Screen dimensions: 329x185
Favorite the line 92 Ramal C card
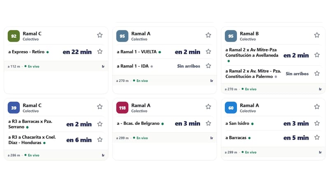point(100,35)
